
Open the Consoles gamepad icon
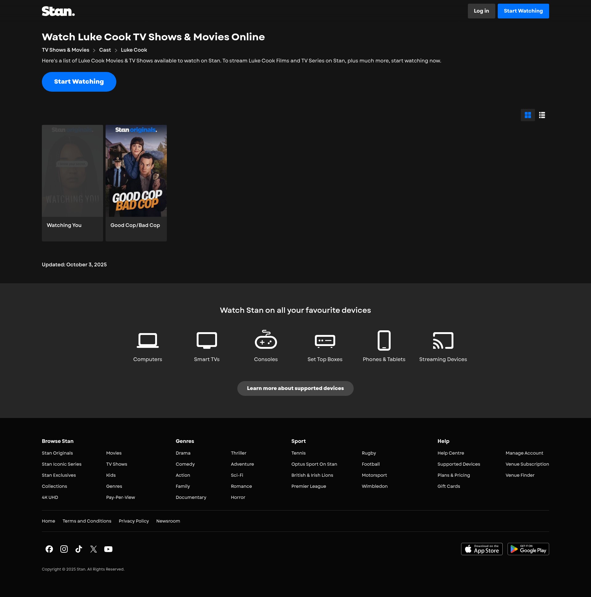tap(266, 339)
